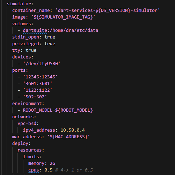
Task: Click the deploy key
Action: coord(20,143)
